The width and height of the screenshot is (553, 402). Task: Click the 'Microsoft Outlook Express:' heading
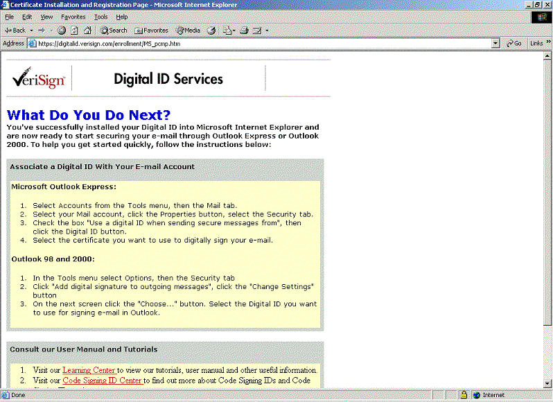point(64,186)
